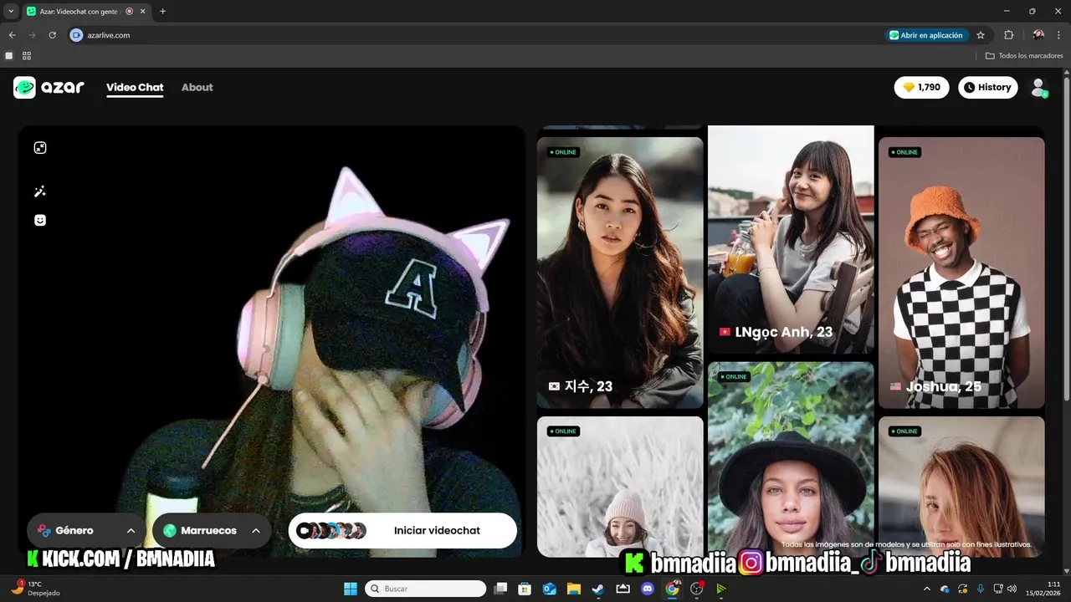Click Abrir en aplicación button
The height and width of the screenshot is (602, 1071).
point(926,35)
